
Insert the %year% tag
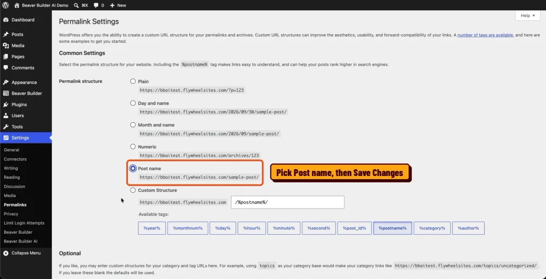click(152, 228)
